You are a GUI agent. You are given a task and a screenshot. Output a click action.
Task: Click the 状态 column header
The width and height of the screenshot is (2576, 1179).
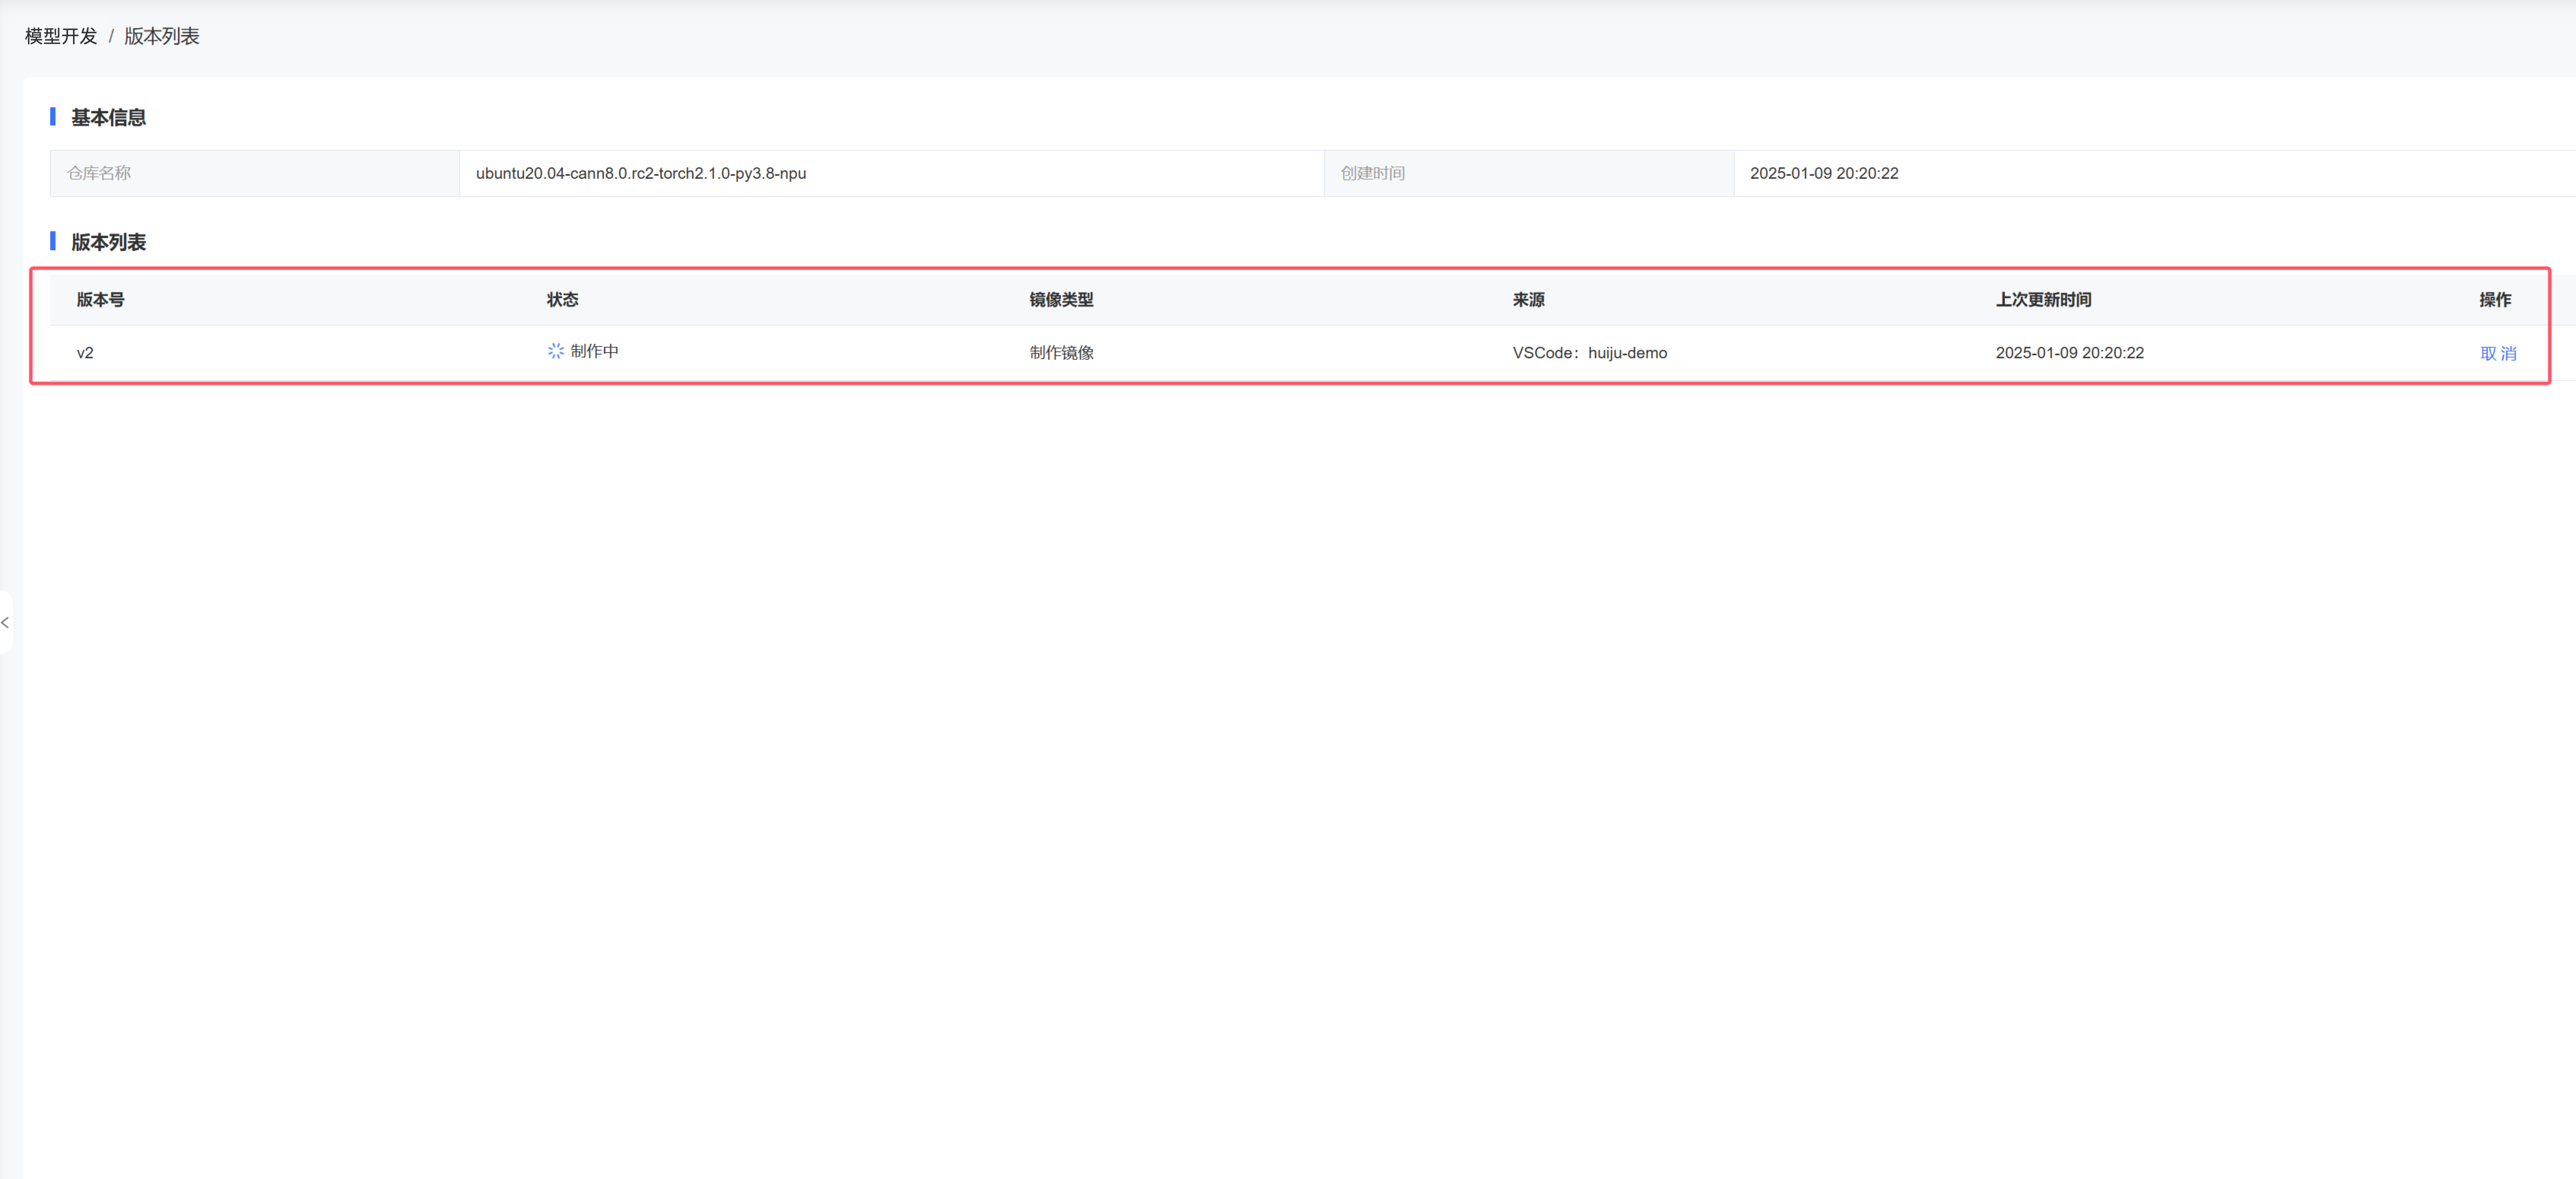(562, 300)
